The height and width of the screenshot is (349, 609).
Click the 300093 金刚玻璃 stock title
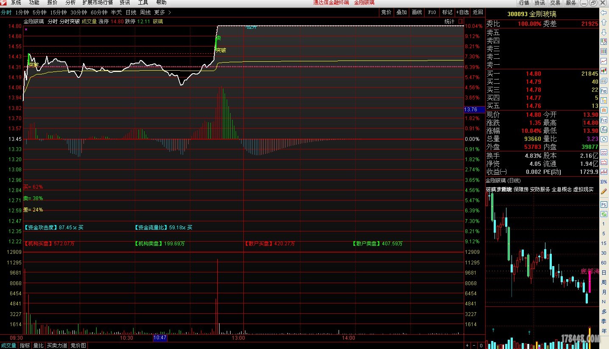(532, 14)
